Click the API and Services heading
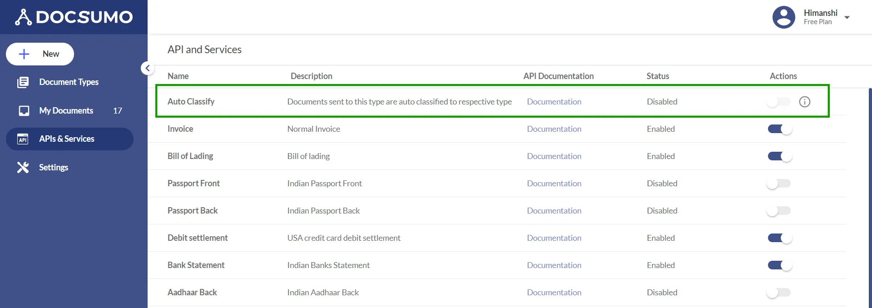 pyautogui.click(x=204, y=50)
